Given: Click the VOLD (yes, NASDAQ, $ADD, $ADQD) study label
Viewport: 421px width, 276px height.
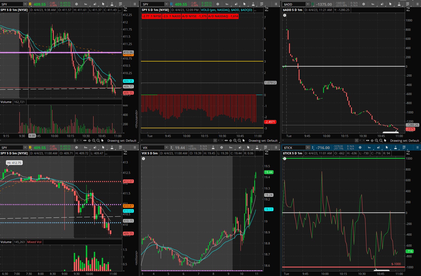Looking at the screenshot, I should [226, 10].
